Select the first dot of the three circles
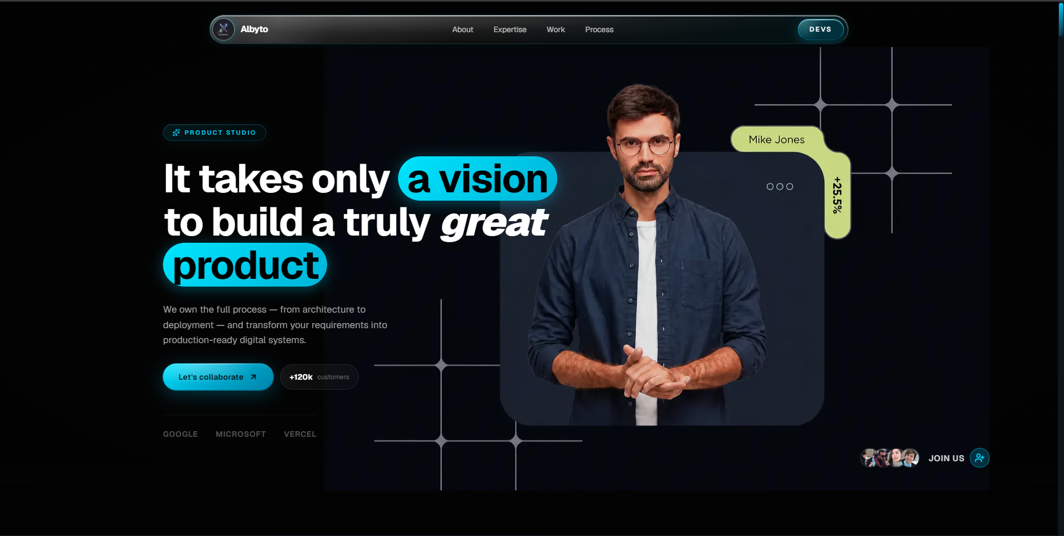This screenshot has width=1064, height=536. coord(770,187)
